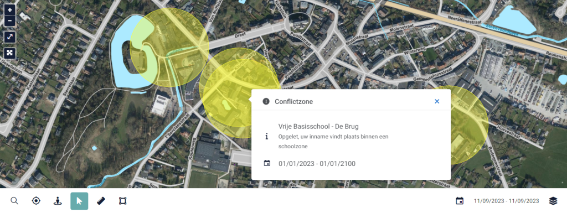Click the Vrije Basisschool - De Brug title

coord(318,126)
